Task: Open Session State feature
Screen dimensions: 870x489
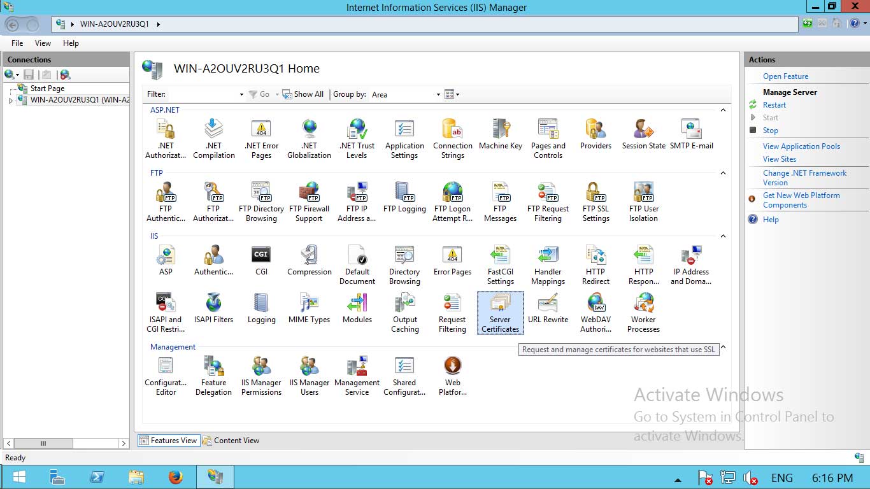Action: (x=644, y=134)
